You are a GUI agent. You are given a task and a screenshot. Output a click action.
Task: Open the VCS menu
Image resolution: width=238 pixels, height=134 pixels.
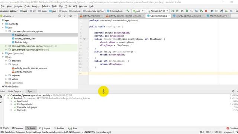point(75,6)
